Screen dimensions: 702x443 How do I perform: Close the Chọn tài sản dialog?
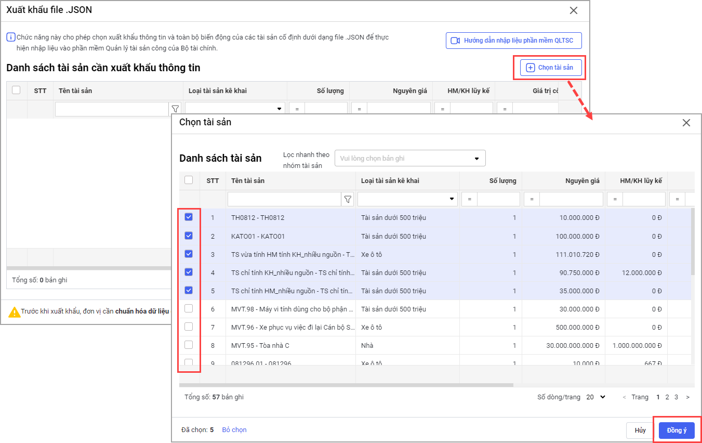coord(686,123)
